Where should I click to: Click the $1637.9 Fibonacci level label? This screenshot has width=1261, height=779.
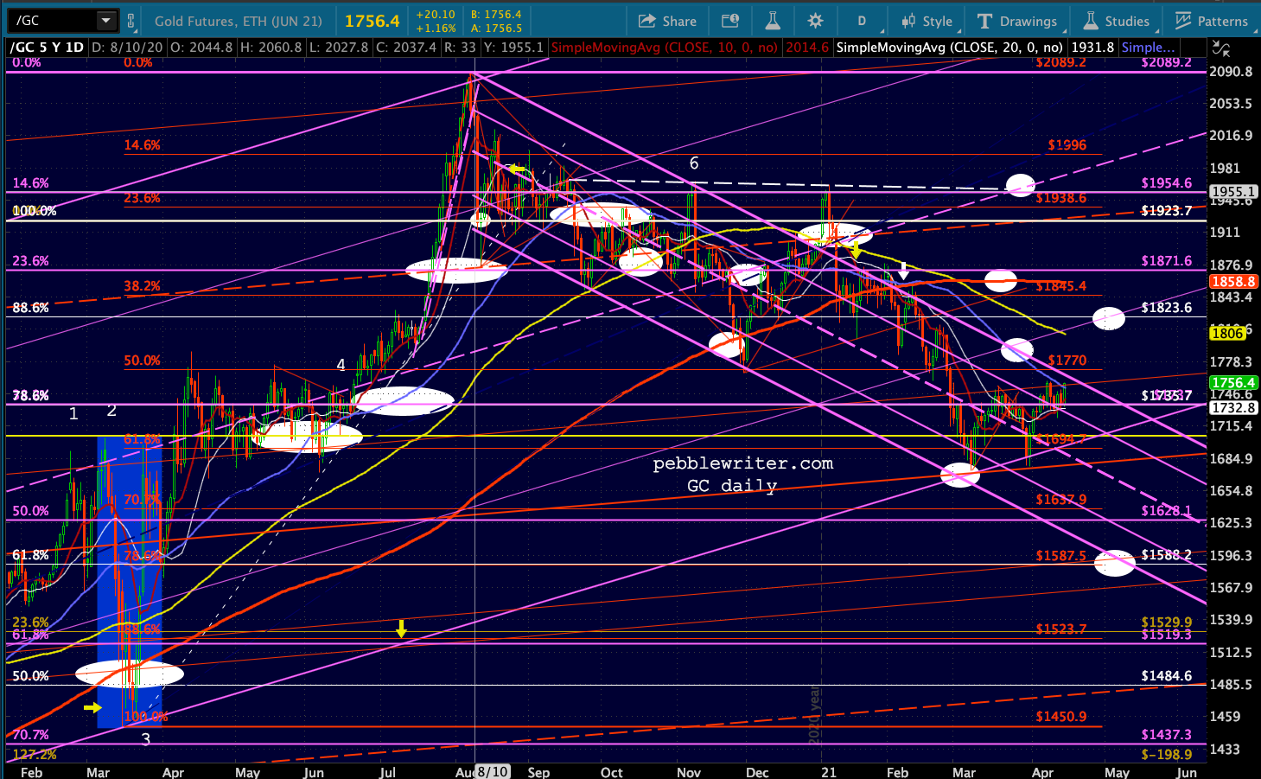point(1061,499)
